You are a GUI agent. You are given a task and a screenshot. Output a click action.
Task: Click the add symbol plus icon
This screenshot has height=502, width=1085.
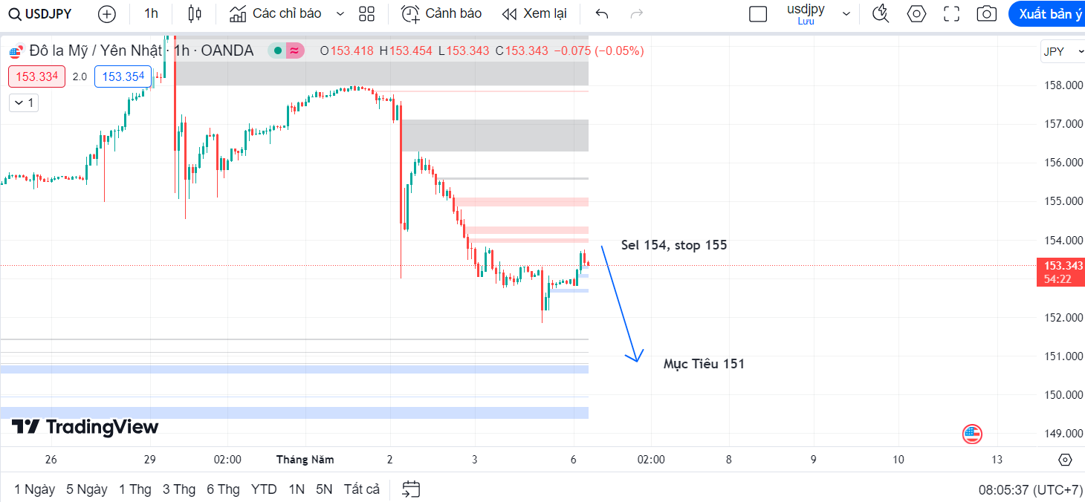point(107,13)
